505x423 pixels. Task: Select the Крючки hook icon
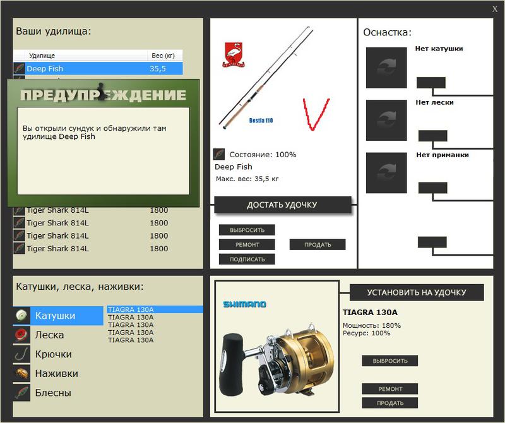[21, 354]
